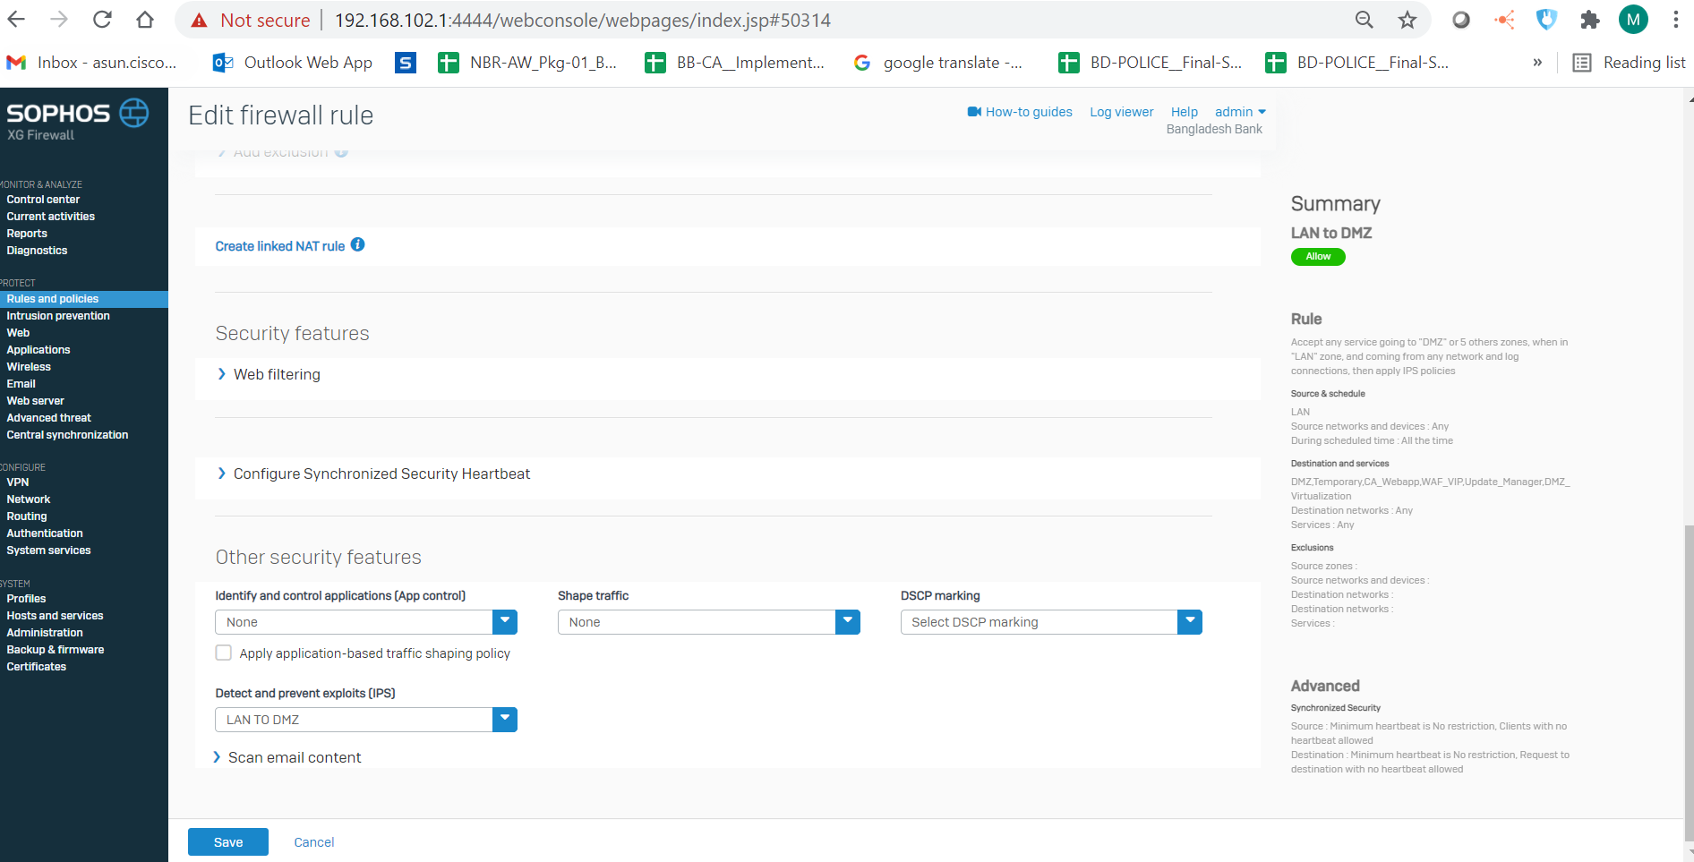1694x862 pixels.
Task: Open Backup & firmware menu
Action: click(x=56, y=650)
